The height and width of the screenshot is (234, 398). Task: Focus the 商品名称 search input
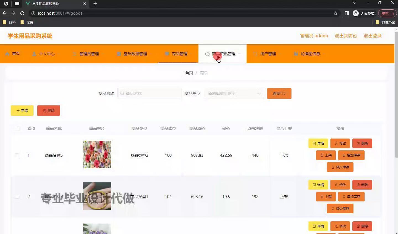point(150,94)
